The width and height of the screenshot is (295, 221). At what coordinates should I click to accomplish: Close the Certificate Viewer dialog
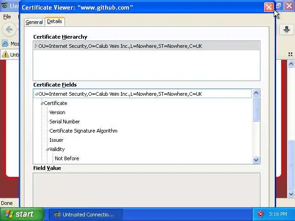tap(269, 7)
